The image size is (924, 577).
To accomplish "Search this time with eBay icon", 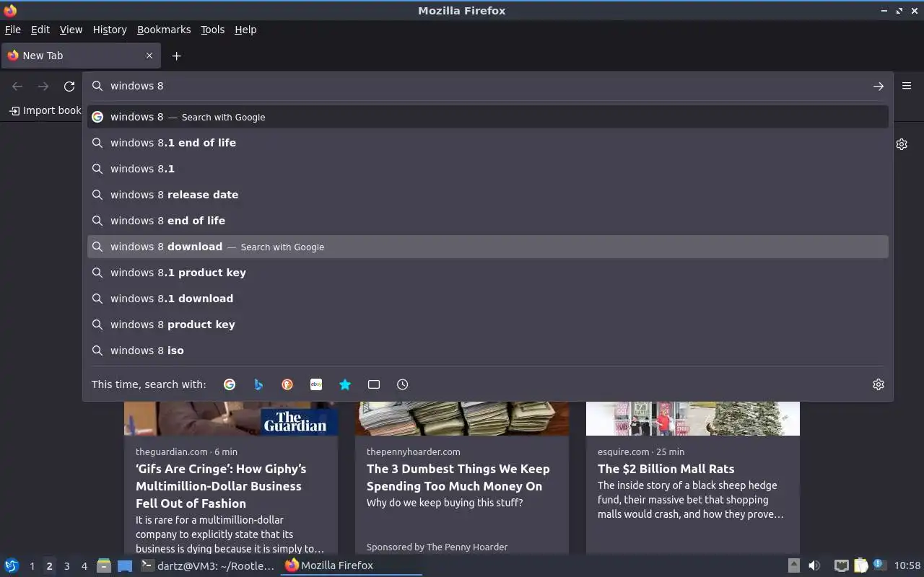I will [316, 384].
